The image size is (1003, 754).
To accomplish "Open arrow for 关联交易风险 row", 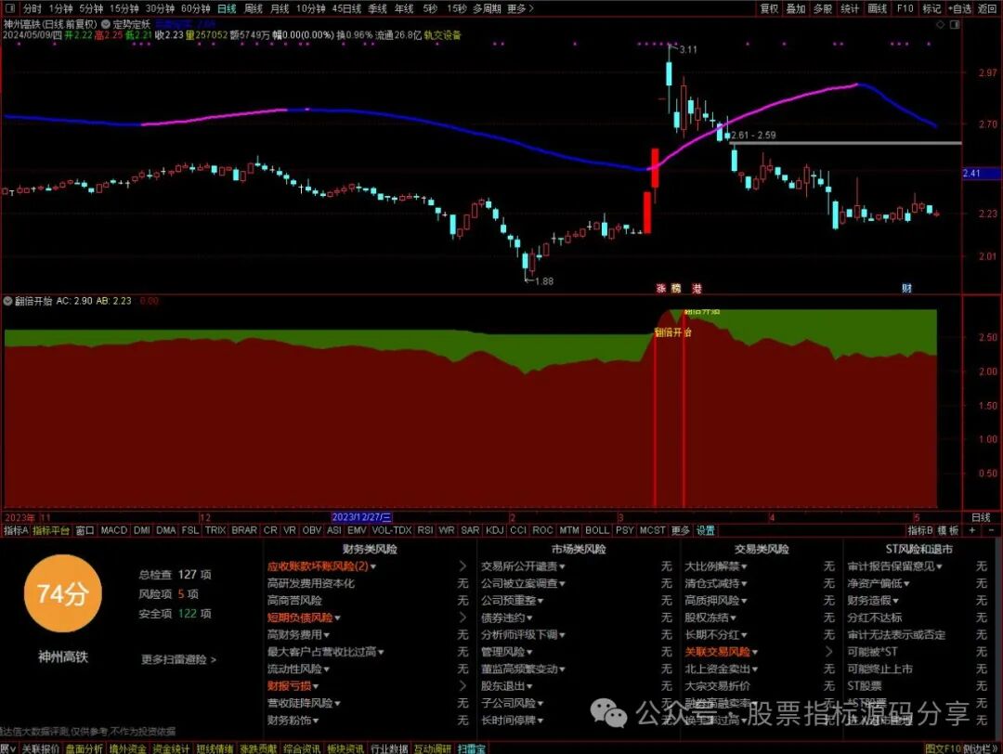I will 829,652.
